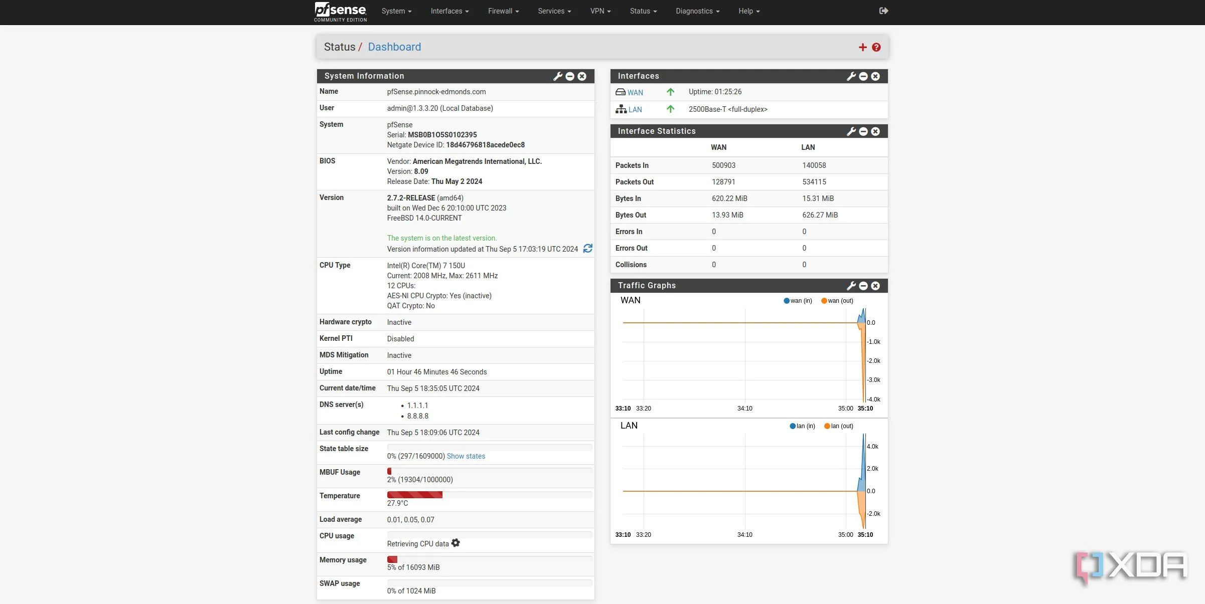Image resolution: width=1205 pixels, height=604 pixels.
Task: Collapse the Traffic Graphs widget
Action: [x=863, y=286]
